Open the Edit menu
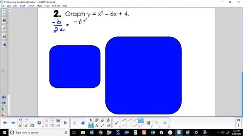 tap(9, 6)
